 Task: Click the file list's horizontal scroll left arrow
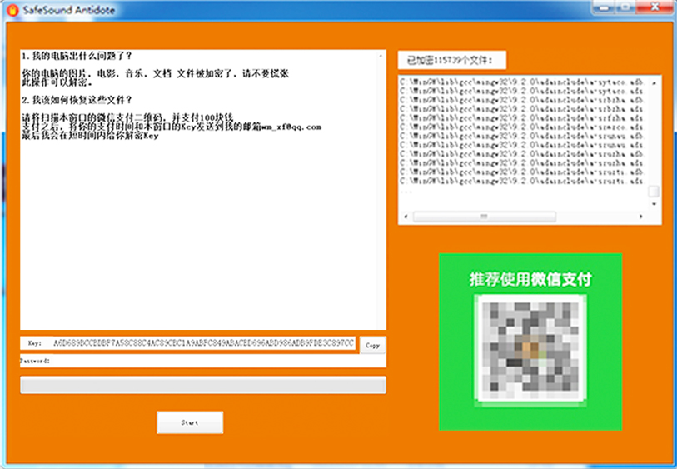[406, 217]
